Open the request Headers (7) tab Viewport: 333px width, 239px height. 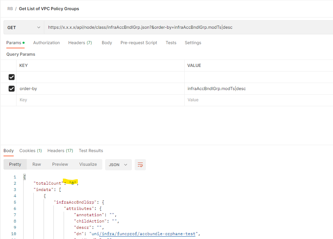(80, 43)
